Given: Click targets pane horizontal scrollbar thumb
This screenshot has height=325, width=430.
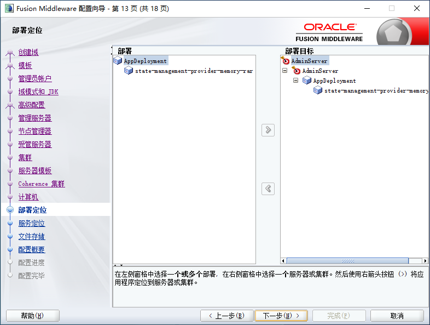Looking at the screenshot, I should (347, 261).
